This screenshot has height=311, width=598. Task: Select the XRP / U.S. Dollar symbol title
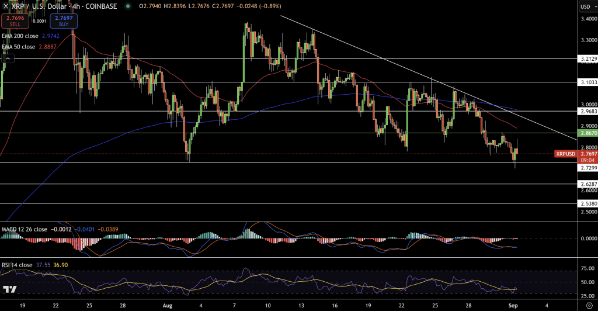tap(64, 6)
